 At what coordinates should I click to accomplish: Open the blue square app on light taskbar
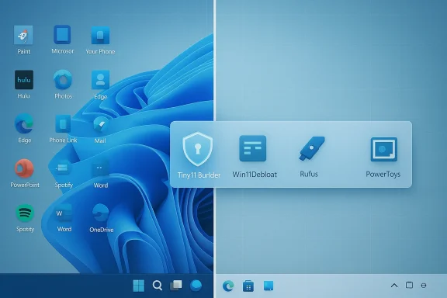(269, 286)
